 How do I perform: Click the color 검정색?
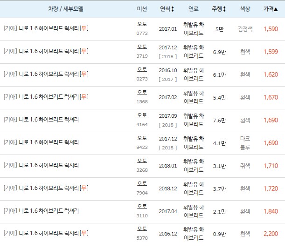[245, 29]
